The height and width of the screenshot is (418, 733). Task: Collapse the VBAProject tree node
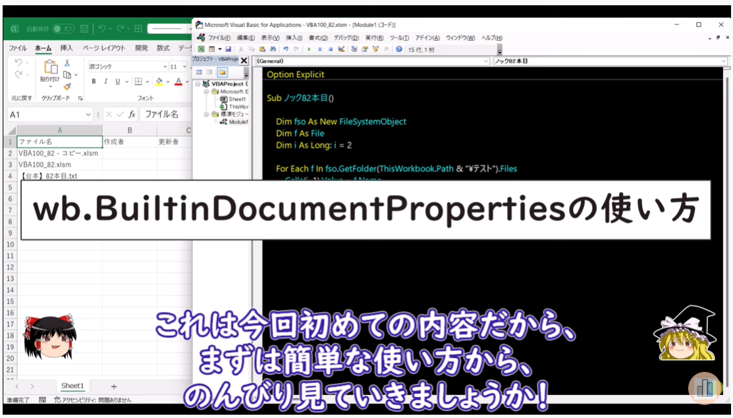coord(198,84)
